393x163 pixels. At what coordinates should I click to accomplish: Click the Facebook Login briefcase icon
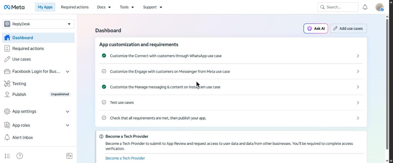pos(7,71)
